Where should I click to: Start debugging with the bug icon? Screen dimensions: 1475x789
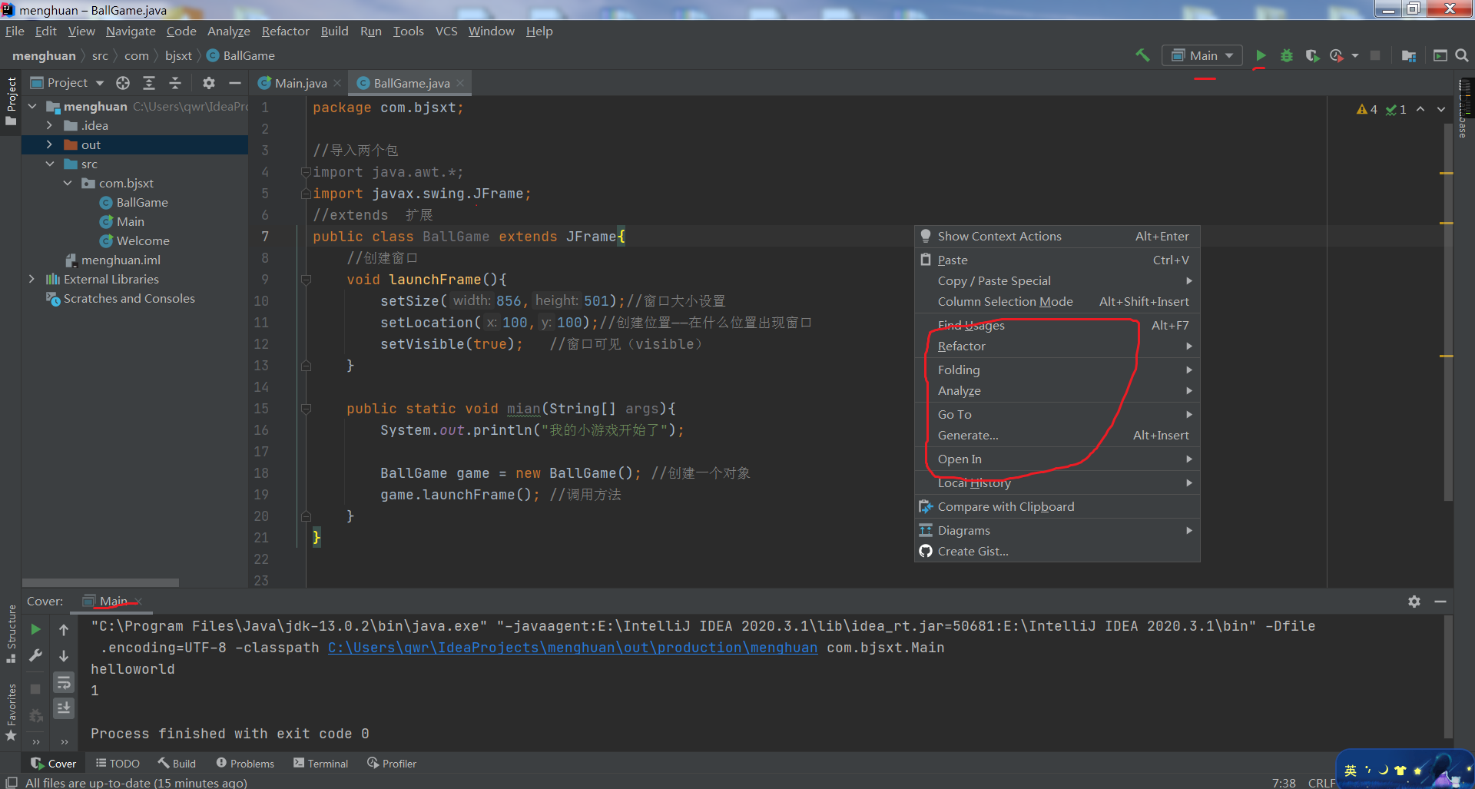[x=1287, y=55]
